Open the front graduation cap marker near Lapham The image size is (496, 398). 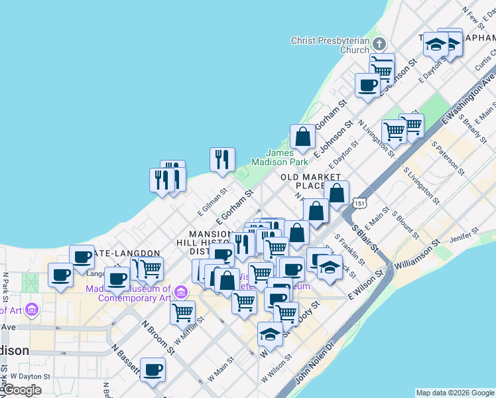point(436,45)
